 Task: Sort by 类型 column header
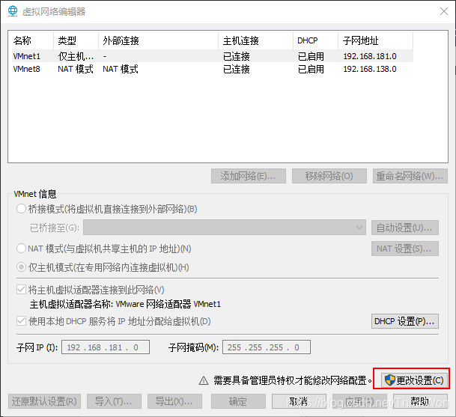(76, 40)
